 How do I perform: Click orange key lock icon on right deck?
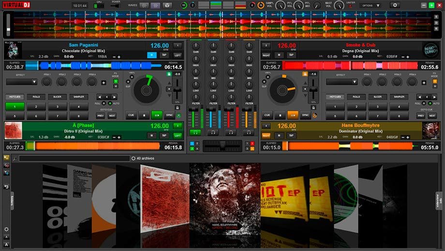[305, 74]
